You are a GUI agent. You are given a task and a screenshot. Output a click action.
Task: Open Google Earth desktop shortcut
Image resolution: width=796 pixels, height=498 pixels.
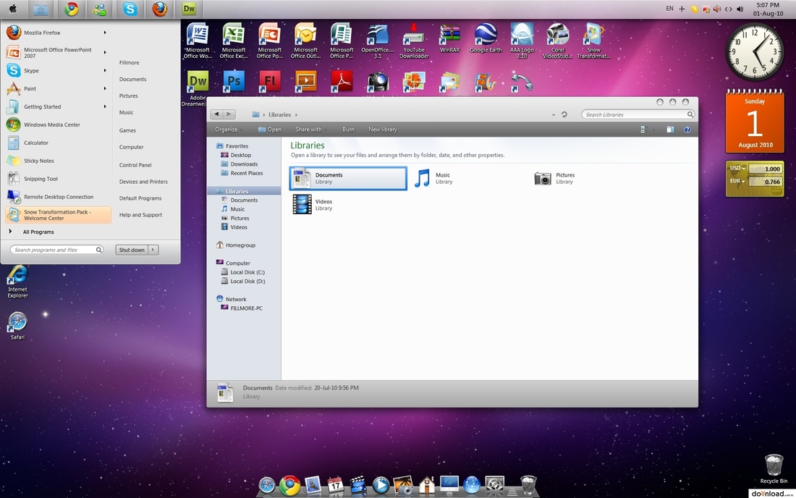click(x=486, y=38)
